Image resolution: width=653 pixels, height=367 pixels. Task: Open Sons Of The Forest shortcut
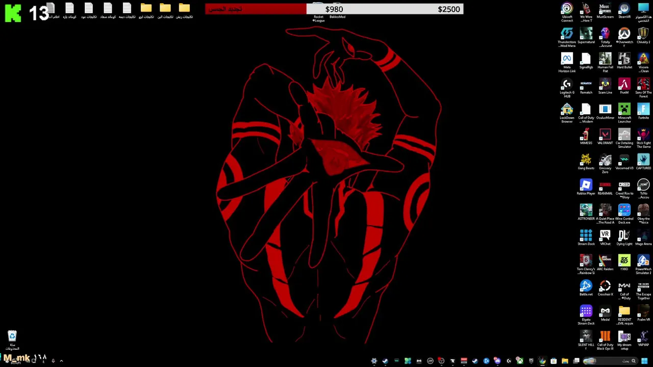(x=643, y=88)
